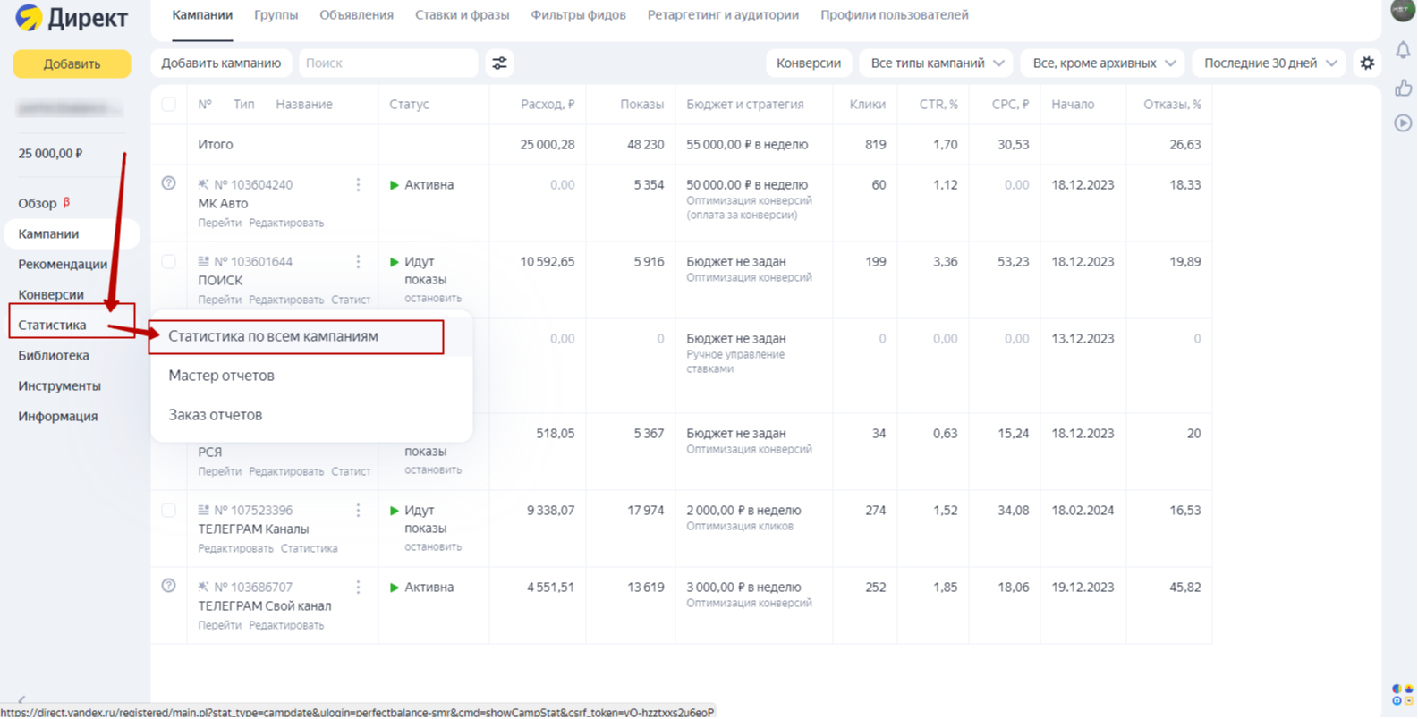Image resolution: width=1418 pixels, height=719 pixels.
Task: Click the Расход, ₽ column header
Action: 548,104
